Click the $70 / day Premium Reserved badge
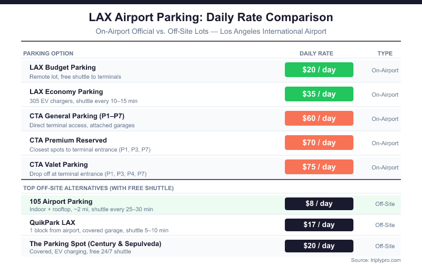 pos(319,143)
